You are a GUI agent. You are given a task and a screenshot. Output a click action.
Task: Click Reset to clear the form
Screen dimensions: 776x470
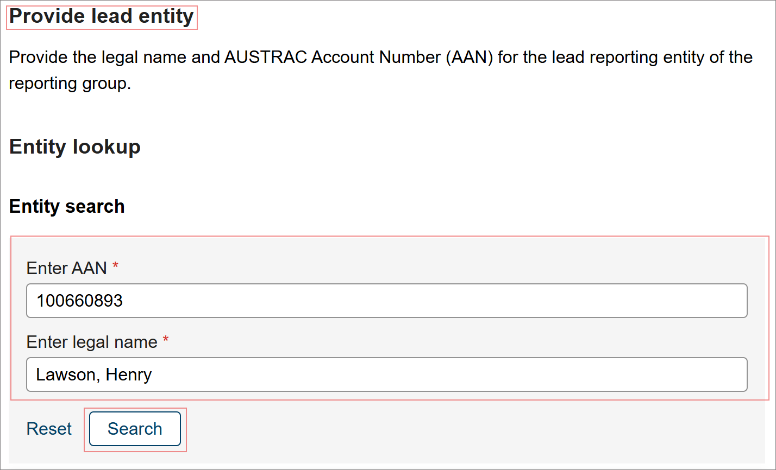point(48,429)
